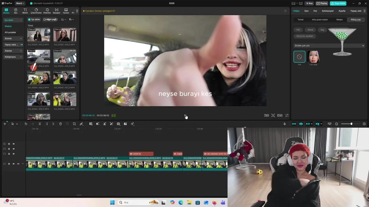Click the preview screenshot zoom icon
Screen dimensions: 369x207
[x=273, y=115]
